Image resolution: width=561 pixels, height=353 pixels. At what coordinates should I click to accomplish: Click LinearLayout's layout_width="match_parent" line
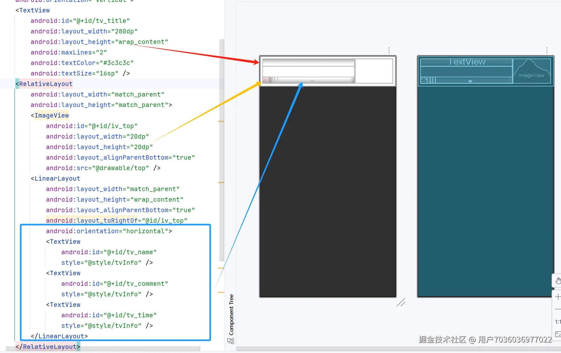(x=113, y=189)
